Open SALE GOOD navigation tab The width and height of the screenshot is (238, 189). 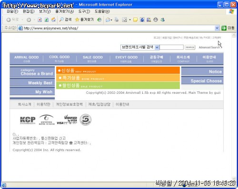[x=93, y=59]
